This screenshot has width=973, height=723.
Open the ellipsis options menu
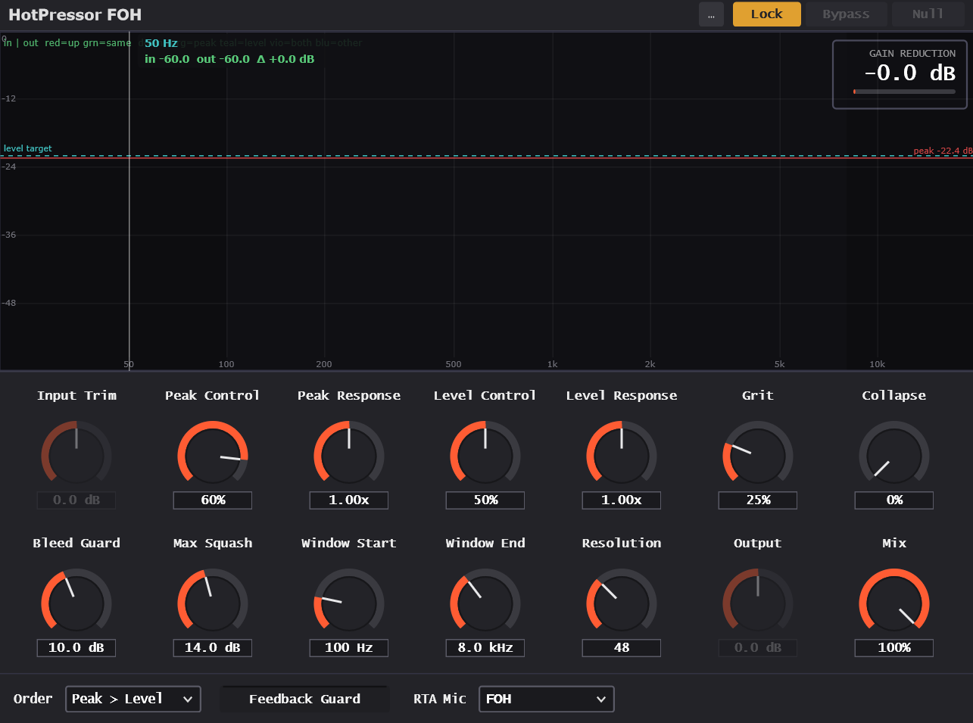[711, 14]
